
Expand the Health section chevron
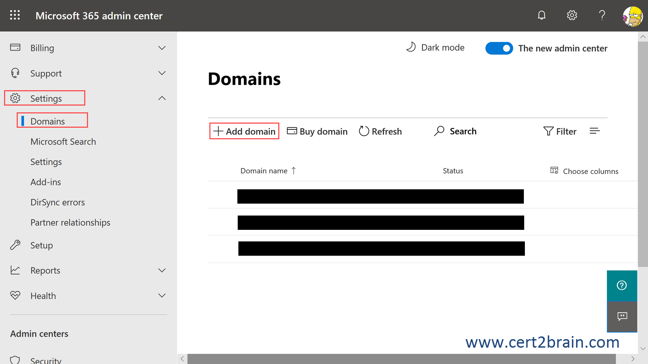162,295
